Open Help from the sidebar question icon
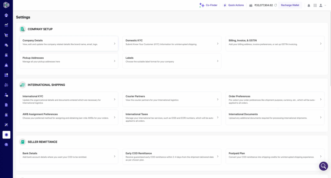Screen dimensions: 331x178 click(x=6, y=145)
